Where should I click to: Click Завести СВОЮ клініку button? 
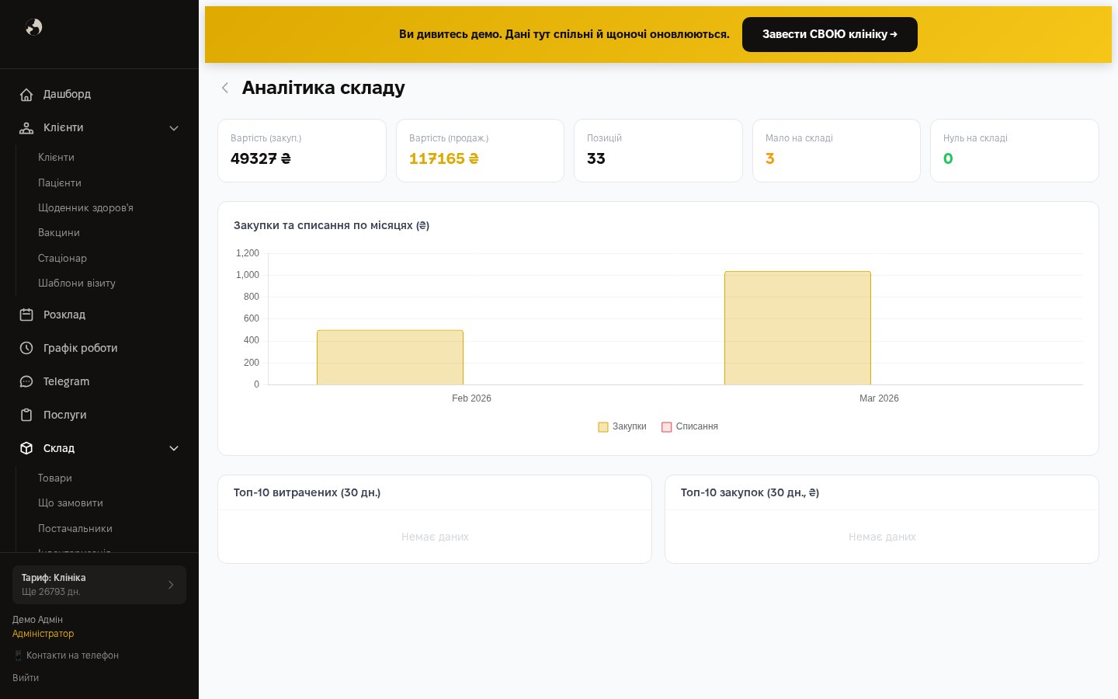[x=830, y=34]
